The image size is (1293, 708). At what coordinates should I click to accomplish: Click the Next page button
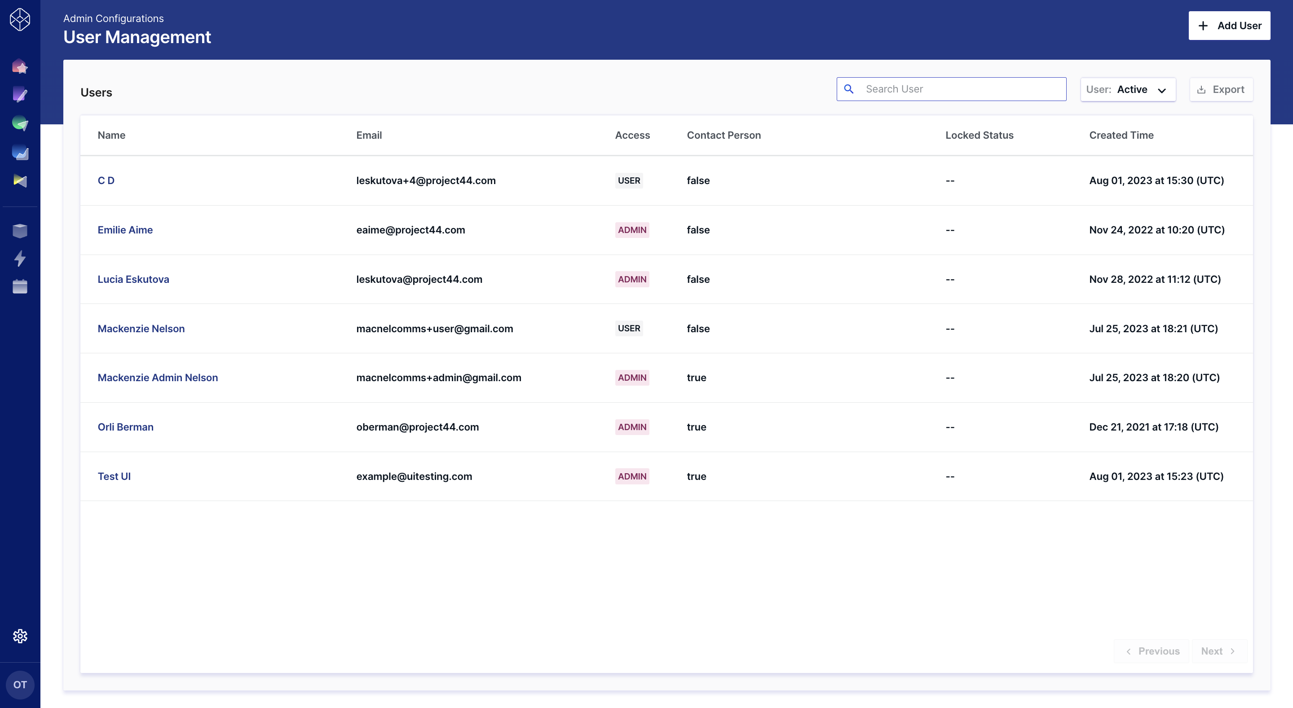tap(1219, 651)
